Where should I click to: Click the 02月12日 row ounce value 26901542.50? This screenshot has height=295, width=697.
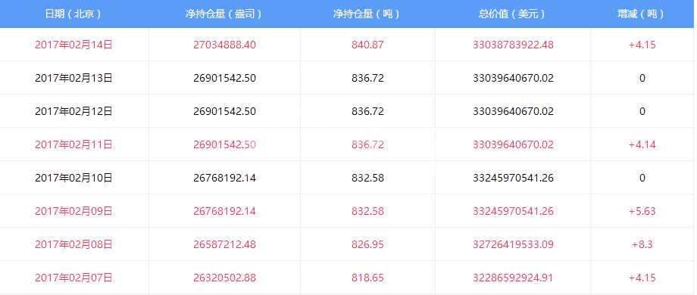(224, 111)
